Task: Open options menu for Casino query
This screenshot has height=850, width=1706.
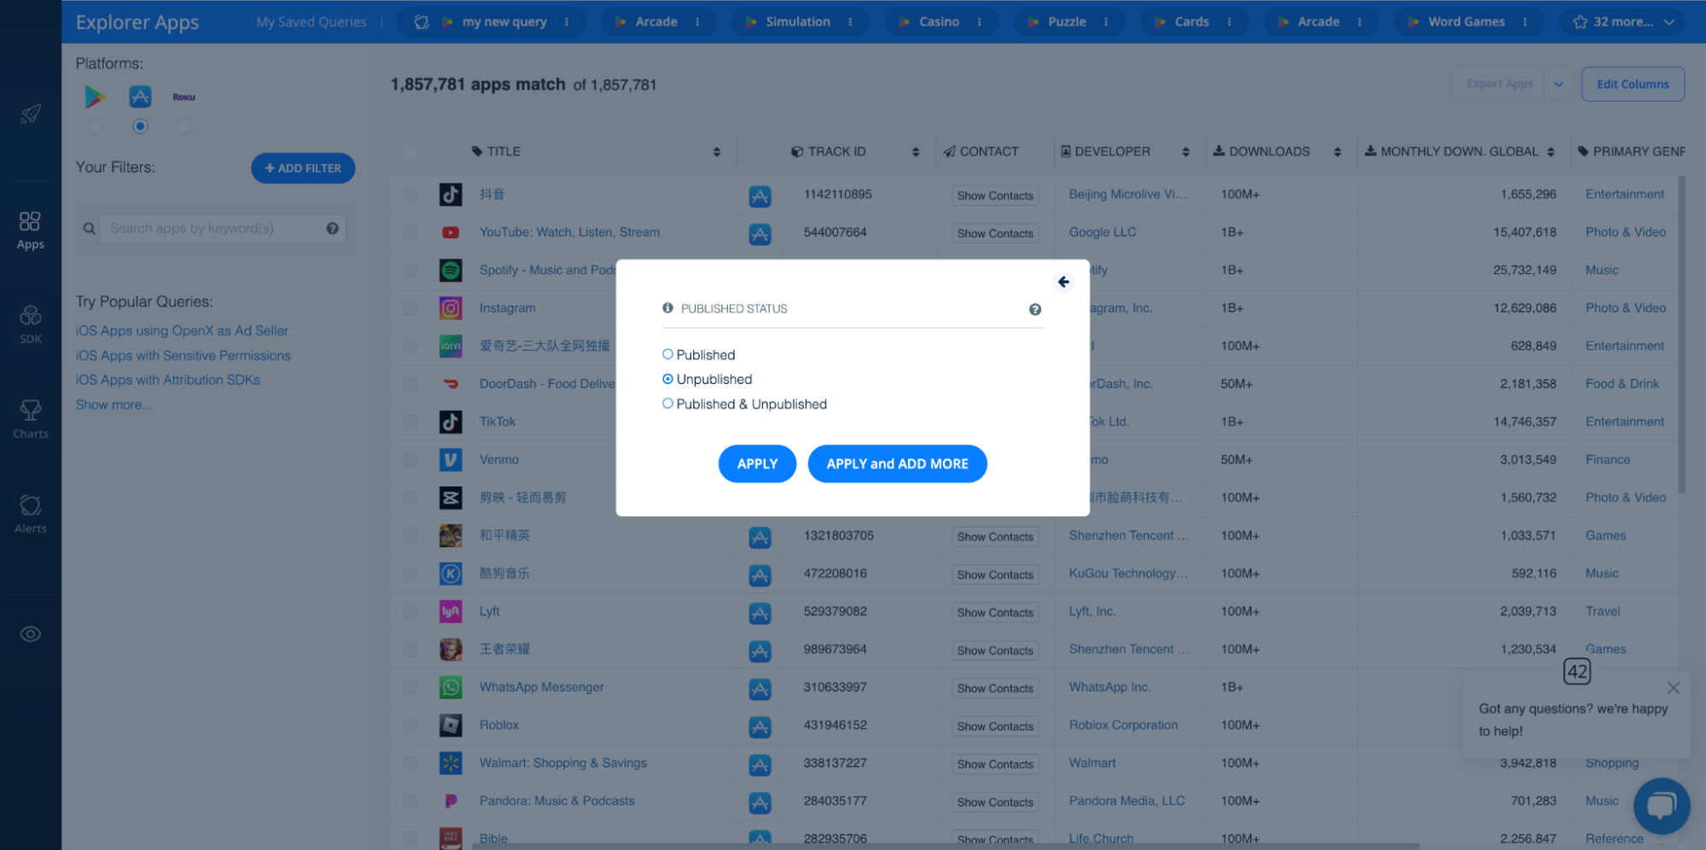Action: coord(979,22)
